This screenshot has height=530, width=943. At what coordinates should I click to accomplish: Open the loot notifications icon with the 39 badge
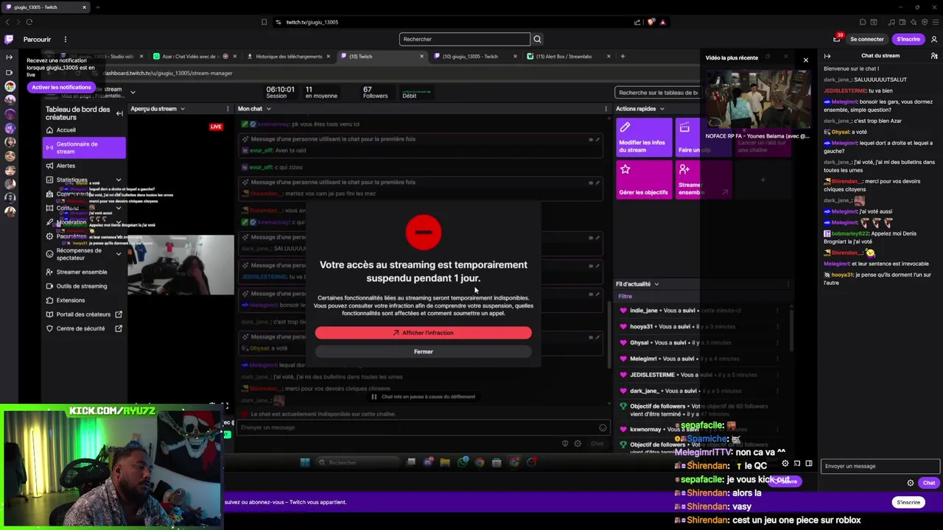(837, 39)
